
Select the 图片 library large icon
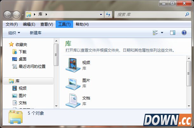coord(73,84)
